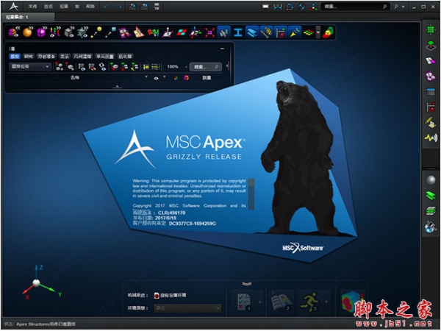Open the 文件 (File) menu
The height and width of the screenshot is (331, 441).
click(x=32, y=6)
